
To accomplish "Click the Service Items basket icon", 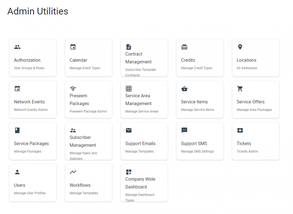I will pos(184,88).
